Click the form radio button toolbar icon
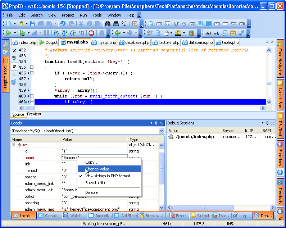The height and width of the screenshot is (228, 286). click(x=184, y=24)
